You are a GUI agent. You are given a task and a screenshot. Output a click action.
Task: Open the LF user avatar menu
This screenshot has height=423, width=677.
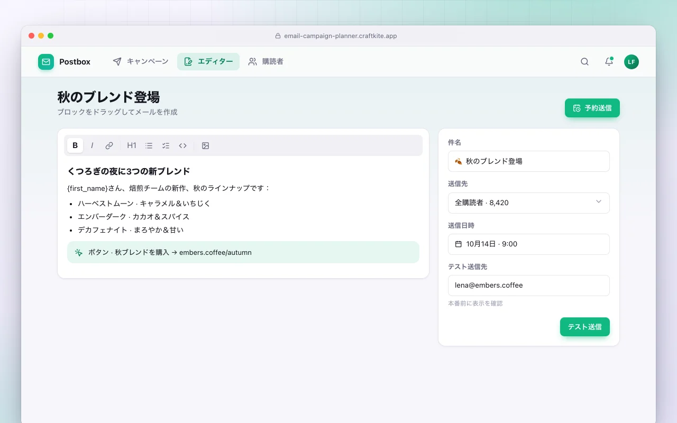[x=632, y=62]
